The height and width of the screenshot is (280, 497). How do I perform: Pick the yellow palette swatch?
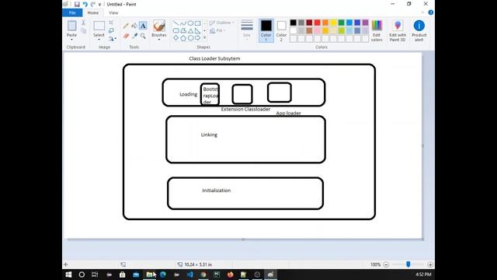tap(333, 23)
